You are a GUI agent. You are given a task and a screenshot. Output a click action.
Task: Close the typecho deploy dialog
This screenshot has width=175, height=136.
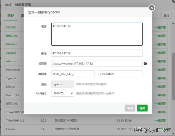coord(152,8)
